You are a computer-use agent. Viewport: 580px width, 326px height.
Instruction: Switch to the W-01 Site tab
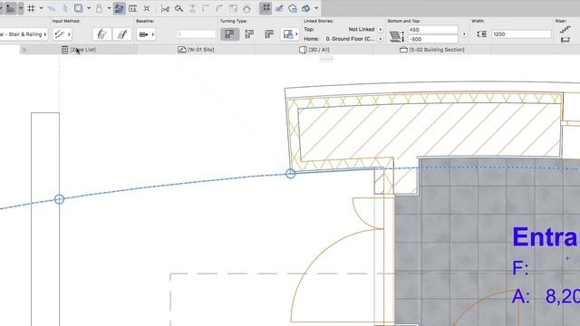(x=196, y=50)
